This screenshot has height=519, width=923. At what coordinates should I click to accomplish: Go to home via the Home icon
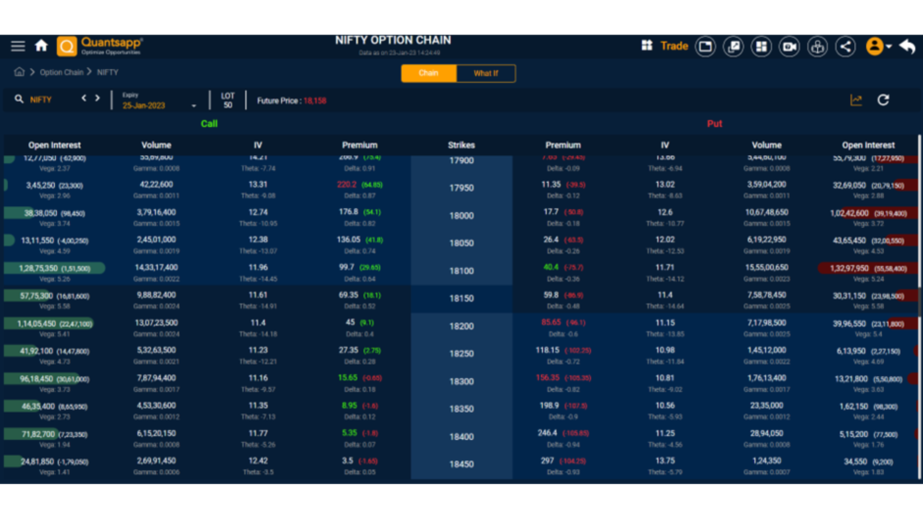[x=41, y=46]
